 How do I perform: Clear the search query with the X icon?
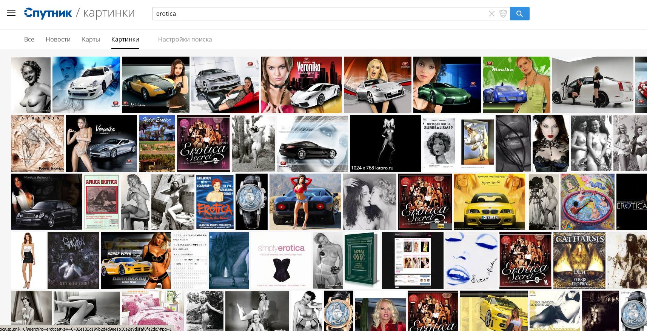[x=491, y=14]
